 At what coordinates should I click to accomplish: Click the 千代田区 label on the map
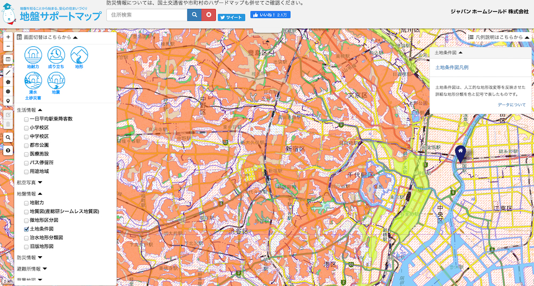[x=360, y=175]
